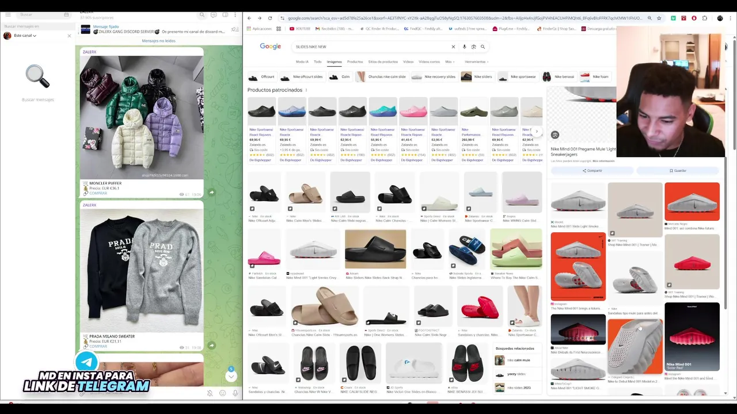Click Compartir button in image panel
The image size is (737, 414).
[592, 171]
